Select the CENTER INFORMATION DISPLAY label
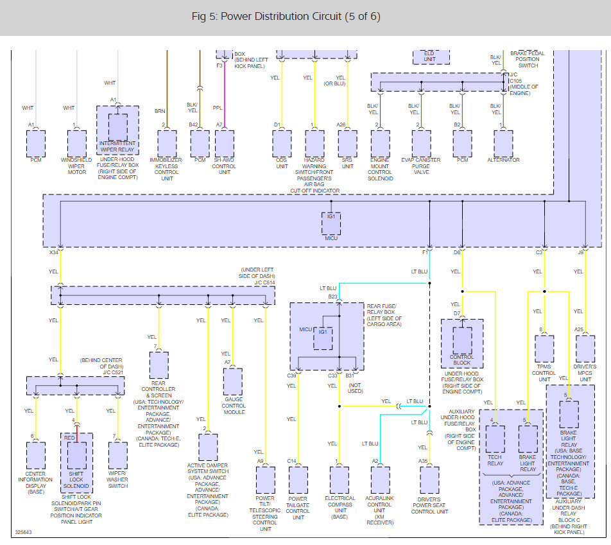 point(35,480)
